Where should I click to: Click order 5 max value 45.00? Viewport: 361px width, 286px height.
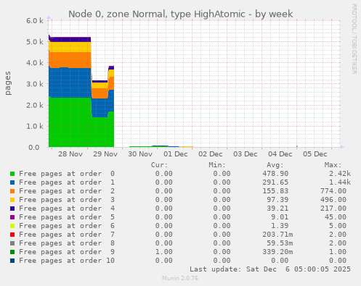(336, 217)
